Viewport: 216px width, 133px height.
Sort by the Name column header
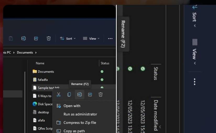[x=40, y=63]
